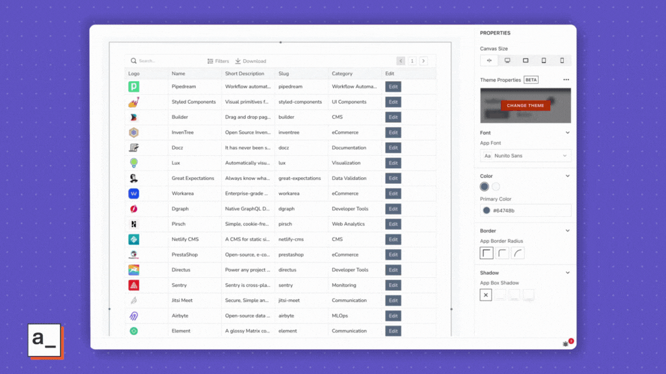This screenshot has width=666, height=374.
Task: Select the small box shadow option
Action: 500,295
